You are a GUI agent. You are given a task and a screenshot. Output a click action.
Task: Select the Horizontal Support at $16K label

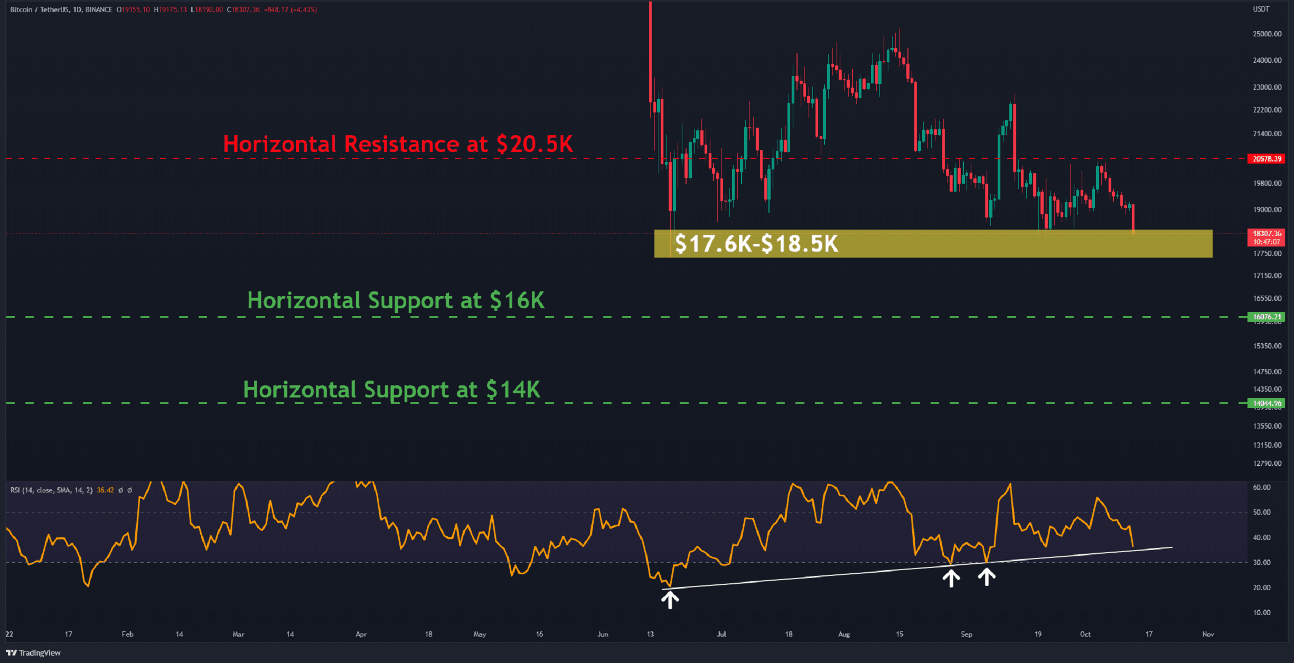point(396,300)
